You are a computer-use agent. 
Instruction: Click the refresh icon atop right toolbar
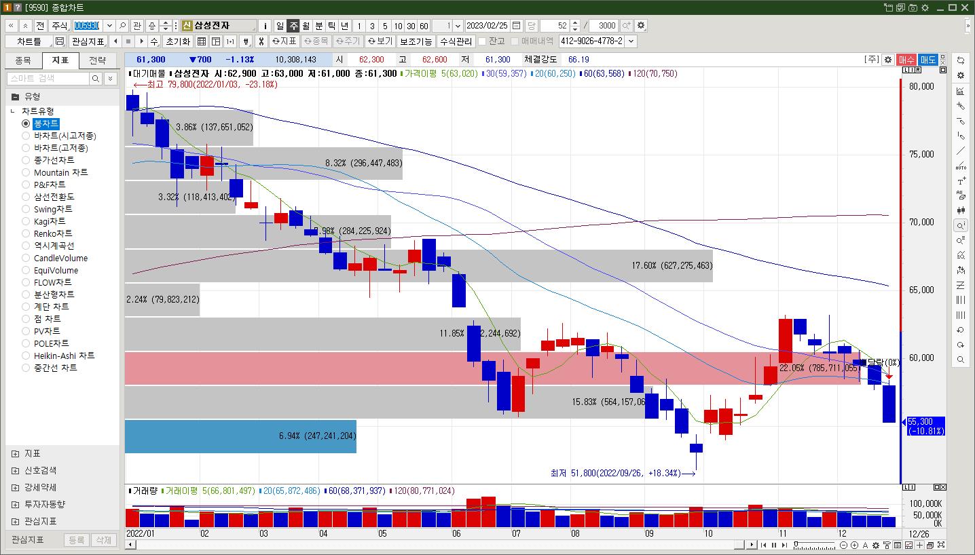point(960,60)
